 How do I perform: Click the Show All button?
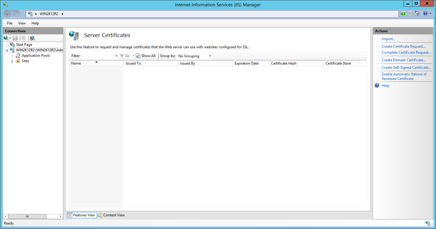(x=146, y=56)
